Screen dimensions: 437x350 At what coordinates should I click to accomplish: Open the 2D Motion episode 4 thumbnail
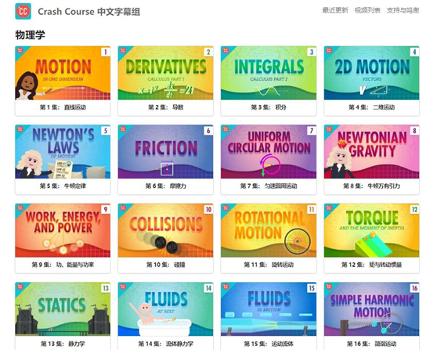371,73
